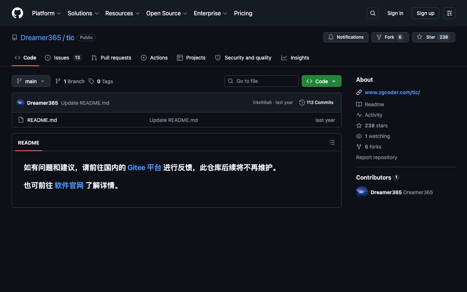Select the README tab heading
Viewport: 467px width, 292px height.
click(x=28, y=143)
